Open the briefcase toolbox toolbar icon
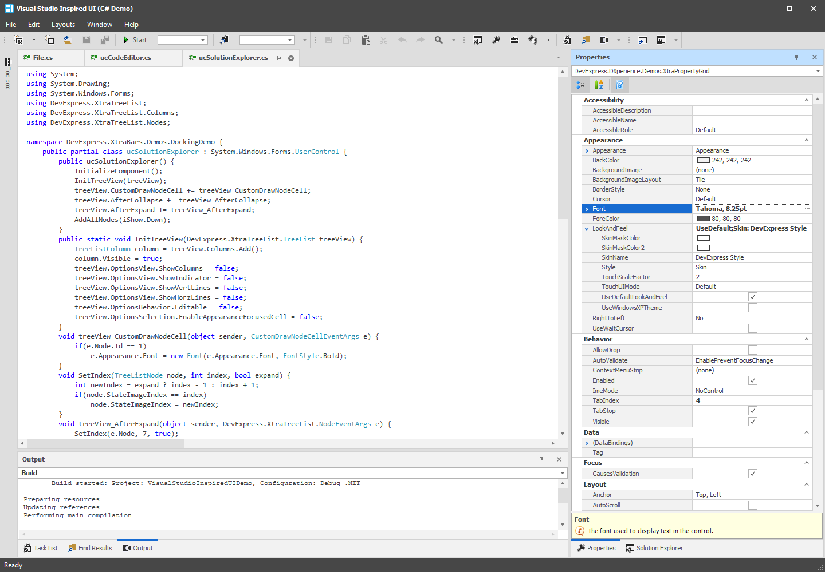The width and height of the screenshot is (825, 572). 514,40
